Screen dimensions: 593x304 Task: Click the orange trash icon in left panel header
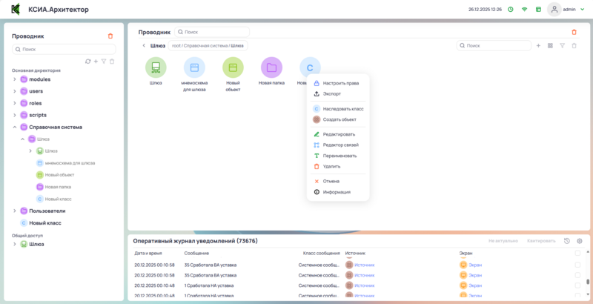[110, 36]
